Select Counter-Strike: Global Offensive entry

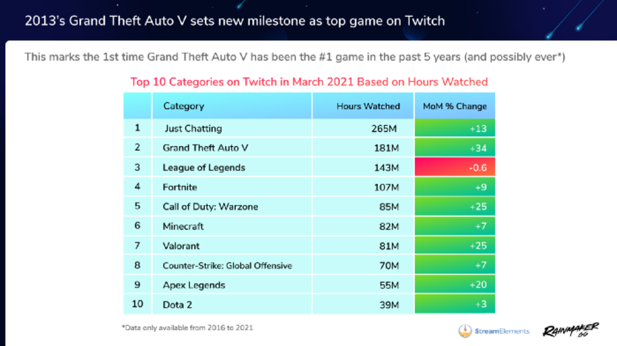[227, 265]
